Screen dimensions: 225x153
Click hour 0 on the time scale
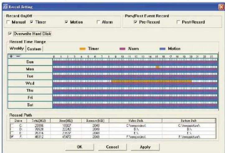[54, 57]
